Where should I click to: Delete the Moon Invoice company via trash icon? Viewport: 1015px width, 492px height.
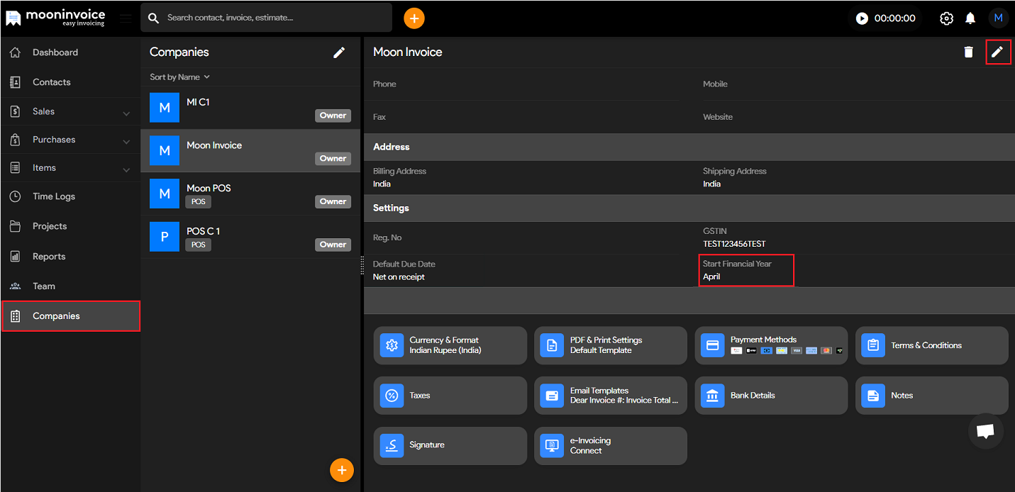[968, 52]
